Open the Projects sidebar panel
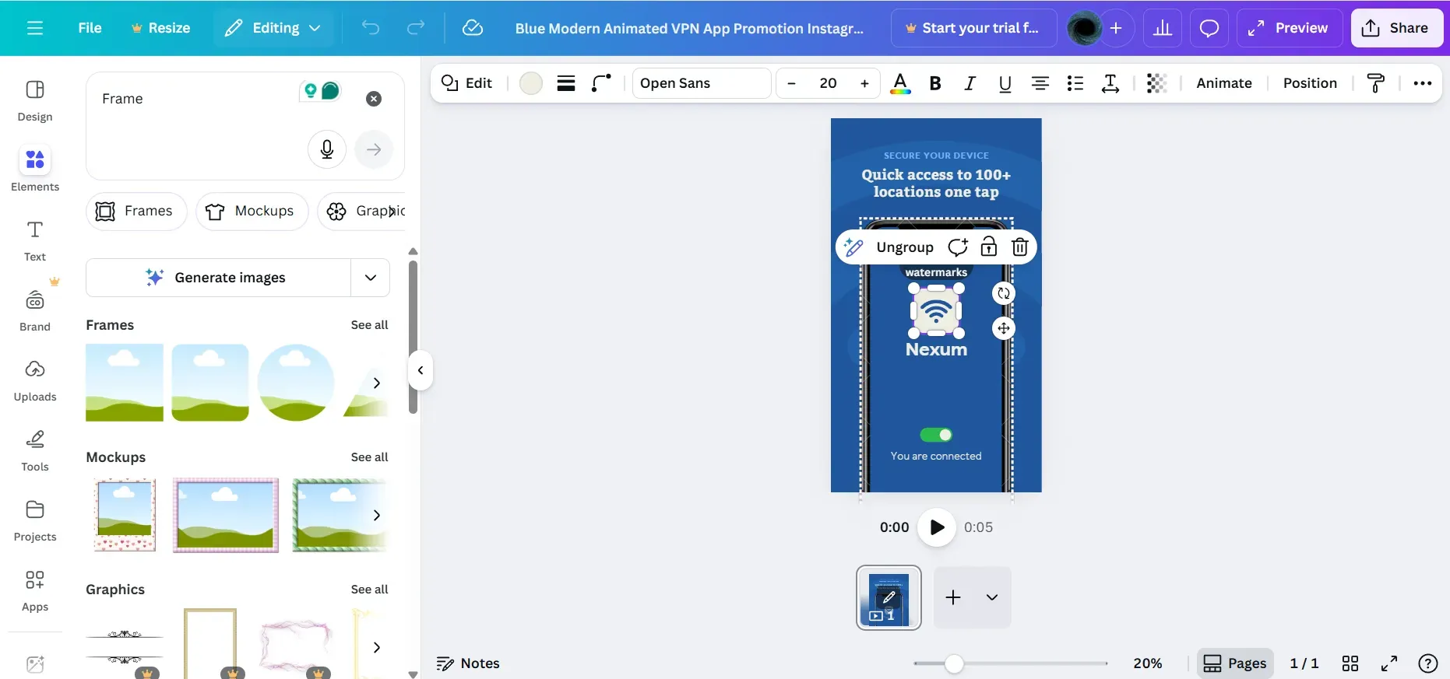The width and height of the screenshot is (1450, 679). pos(35,520)
